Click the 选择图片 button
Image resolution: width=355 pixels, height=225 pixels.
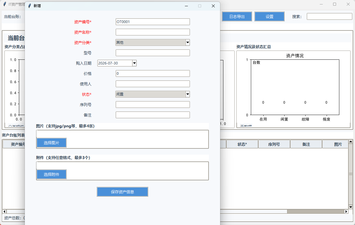(x=51, y=143)
